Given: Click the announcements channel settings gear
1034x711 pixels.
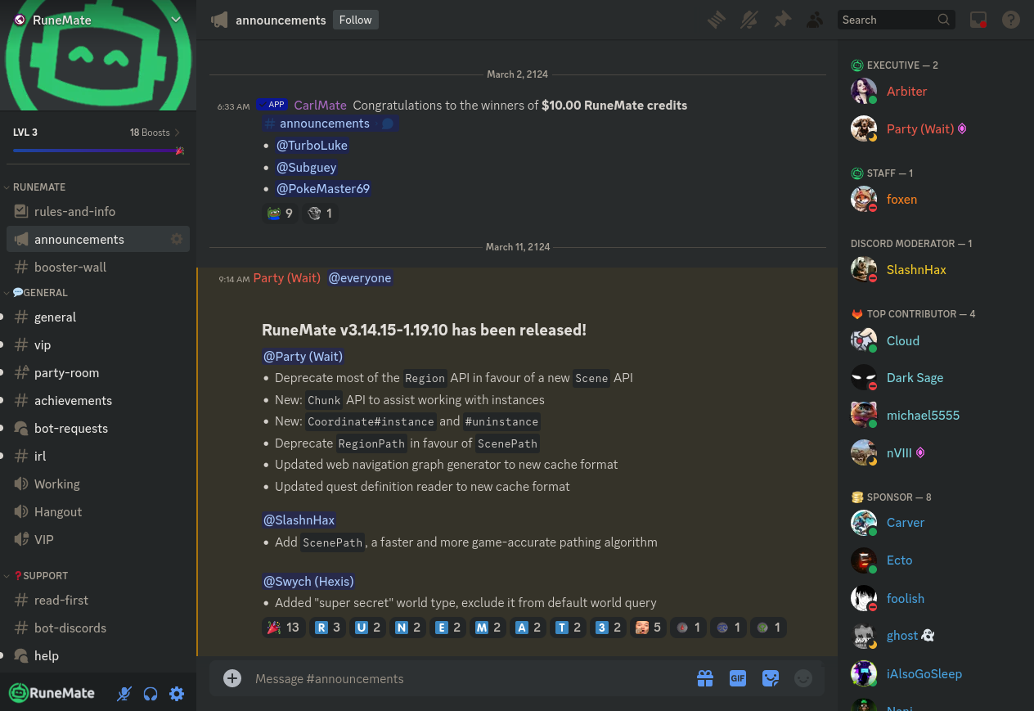Looking at the screenshot, I should click(x=177, y=240).
